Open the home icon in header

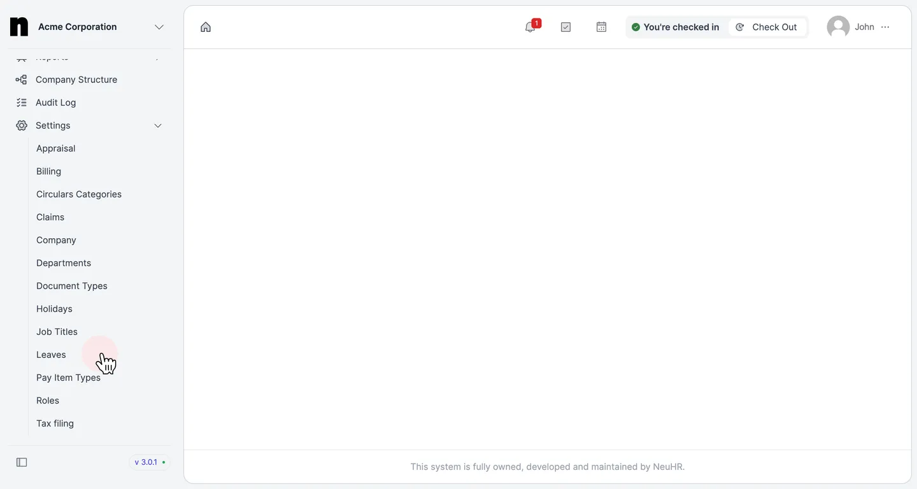pos(206,27)
